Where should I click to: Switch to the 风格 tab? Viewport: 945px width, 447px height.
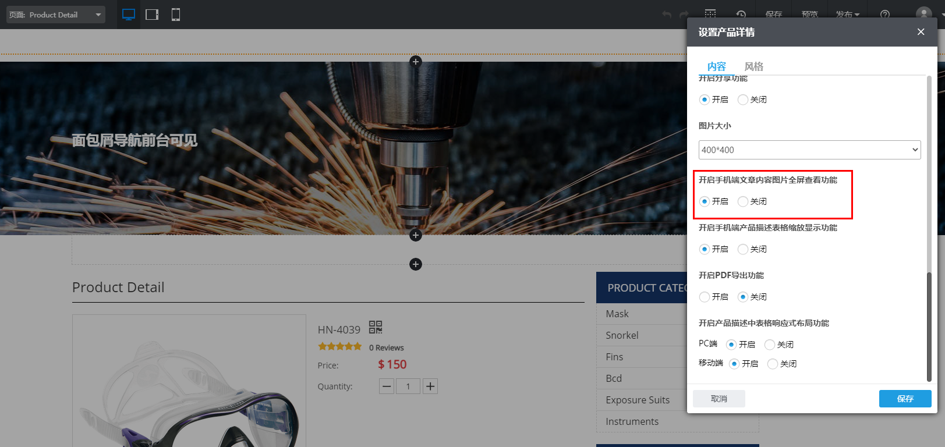tap(753, 66)
